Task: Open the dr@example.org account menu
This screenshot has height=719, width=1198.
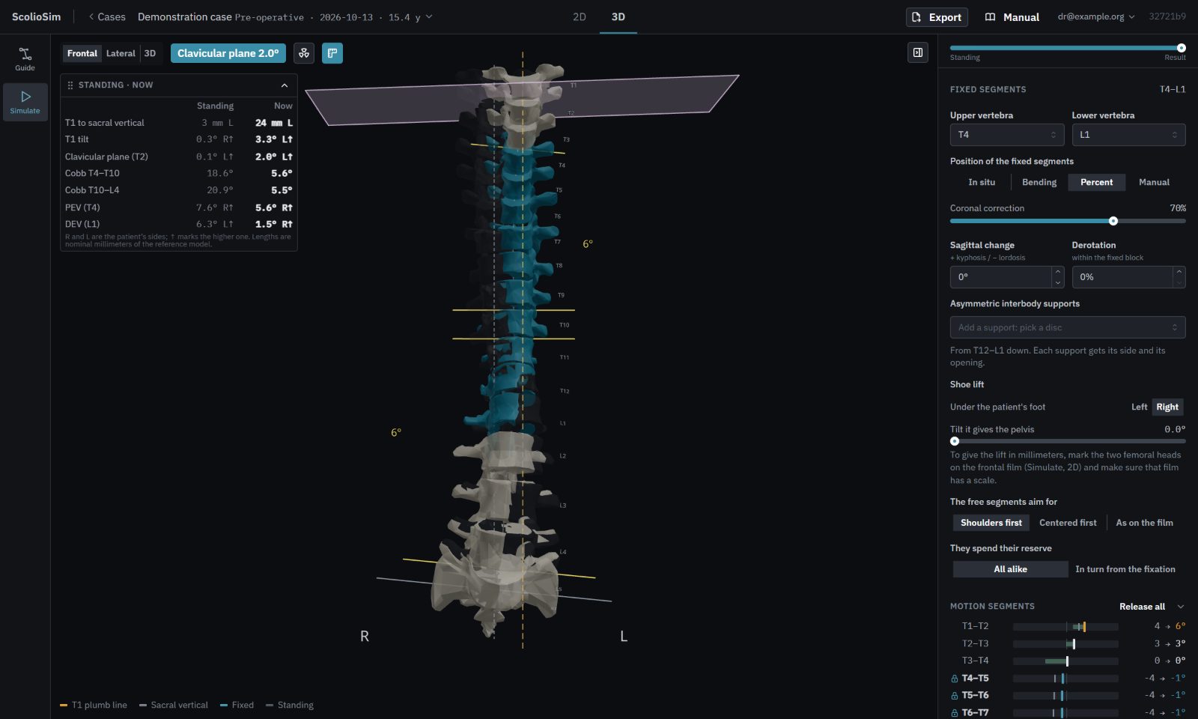Action: click(x=1096, y=16)
